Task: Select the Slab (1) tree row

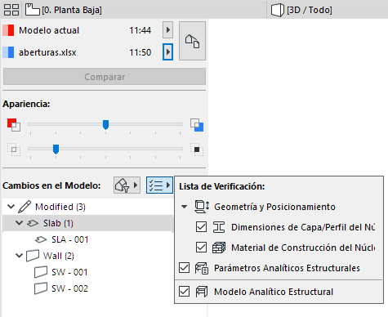Action: [x=87, y=223]
